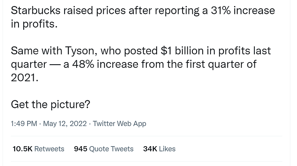Click the '$1 billion' text

tap(182, 50)
